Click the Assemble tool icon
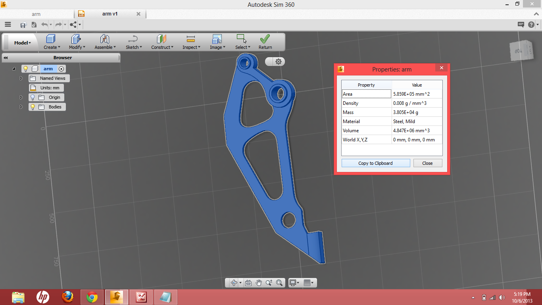 tap(105, 39)
